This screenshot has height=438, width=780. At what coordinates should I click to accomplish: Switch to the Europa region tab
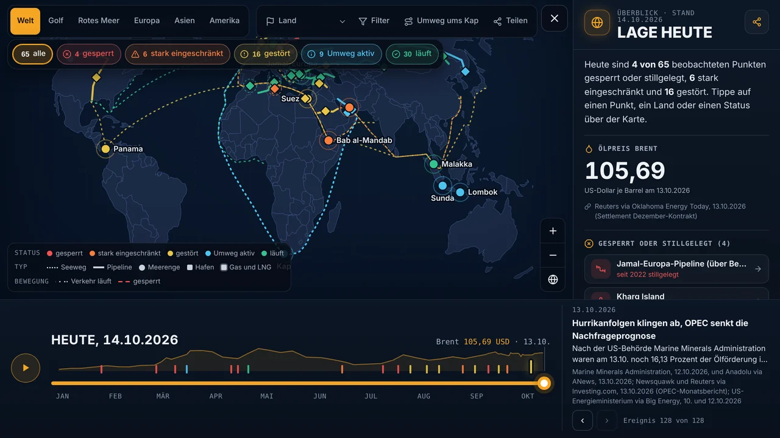pyautogui.click(x=147, y=21)
